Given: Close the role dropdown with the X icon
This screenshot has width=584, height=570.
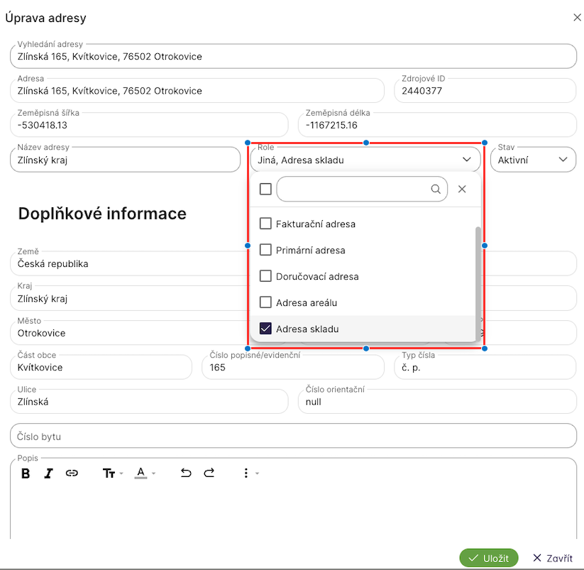Looking at the screenshot, I should (x=462, y=190).
